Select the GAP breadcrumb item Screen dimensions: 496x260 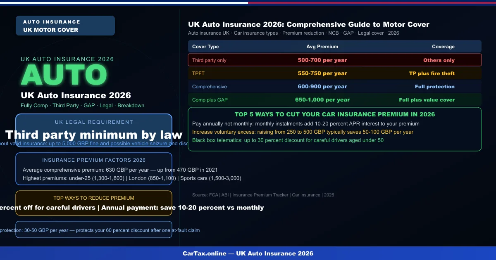click(x=89, y=106)
